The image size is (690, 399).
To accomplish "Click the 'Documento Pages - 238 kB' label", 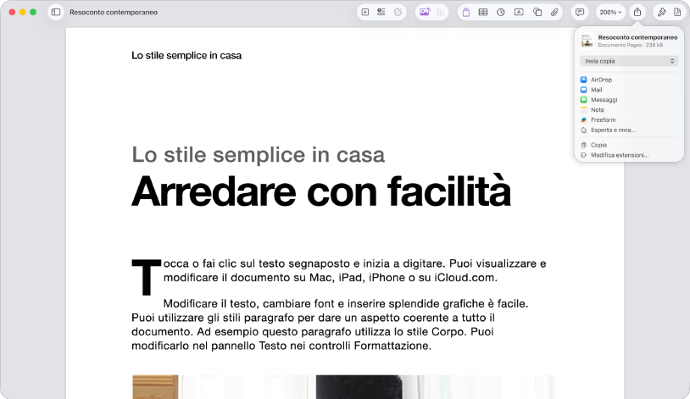I will click(x=631, y=45).
